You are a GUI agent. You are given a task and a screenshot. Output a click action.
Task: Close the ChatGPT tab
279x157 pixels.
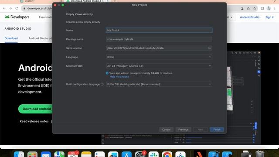tap(61, 1)
